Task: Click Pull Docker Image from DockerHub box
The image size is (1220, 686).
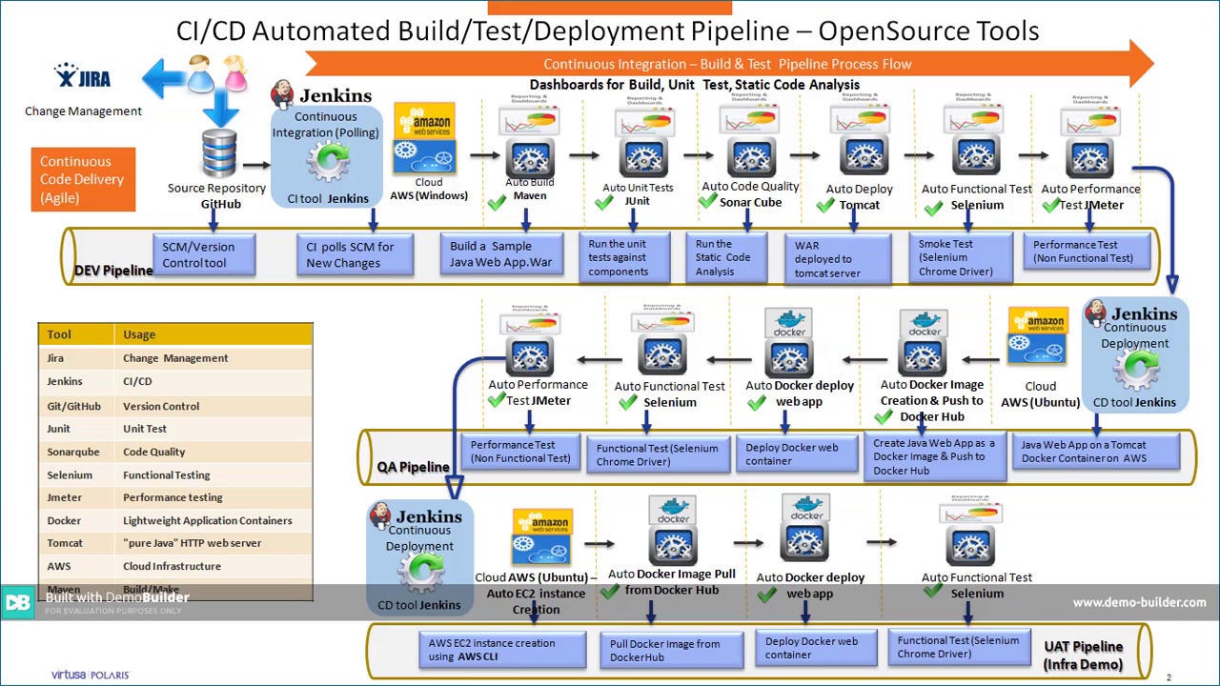Action: coord(671,650)
